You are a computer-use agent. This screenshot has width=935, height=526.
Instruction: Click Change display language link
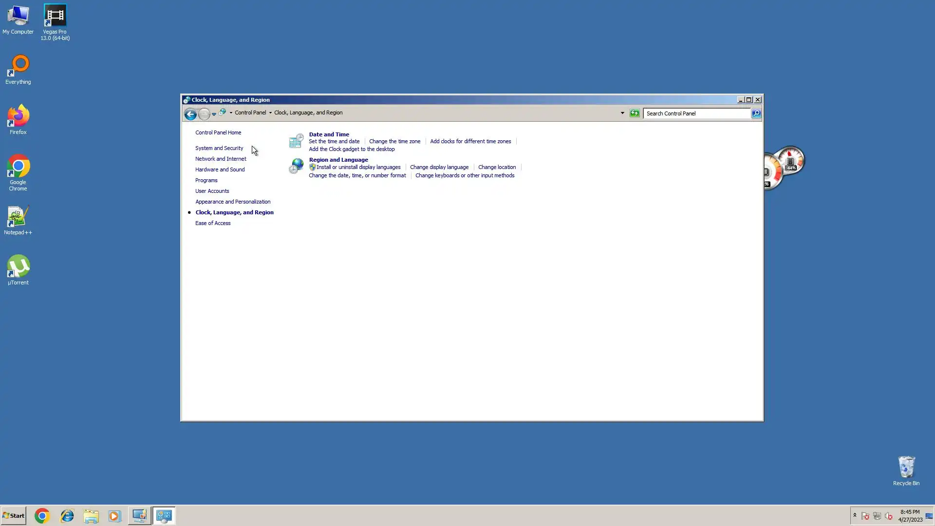click(439, 167)
